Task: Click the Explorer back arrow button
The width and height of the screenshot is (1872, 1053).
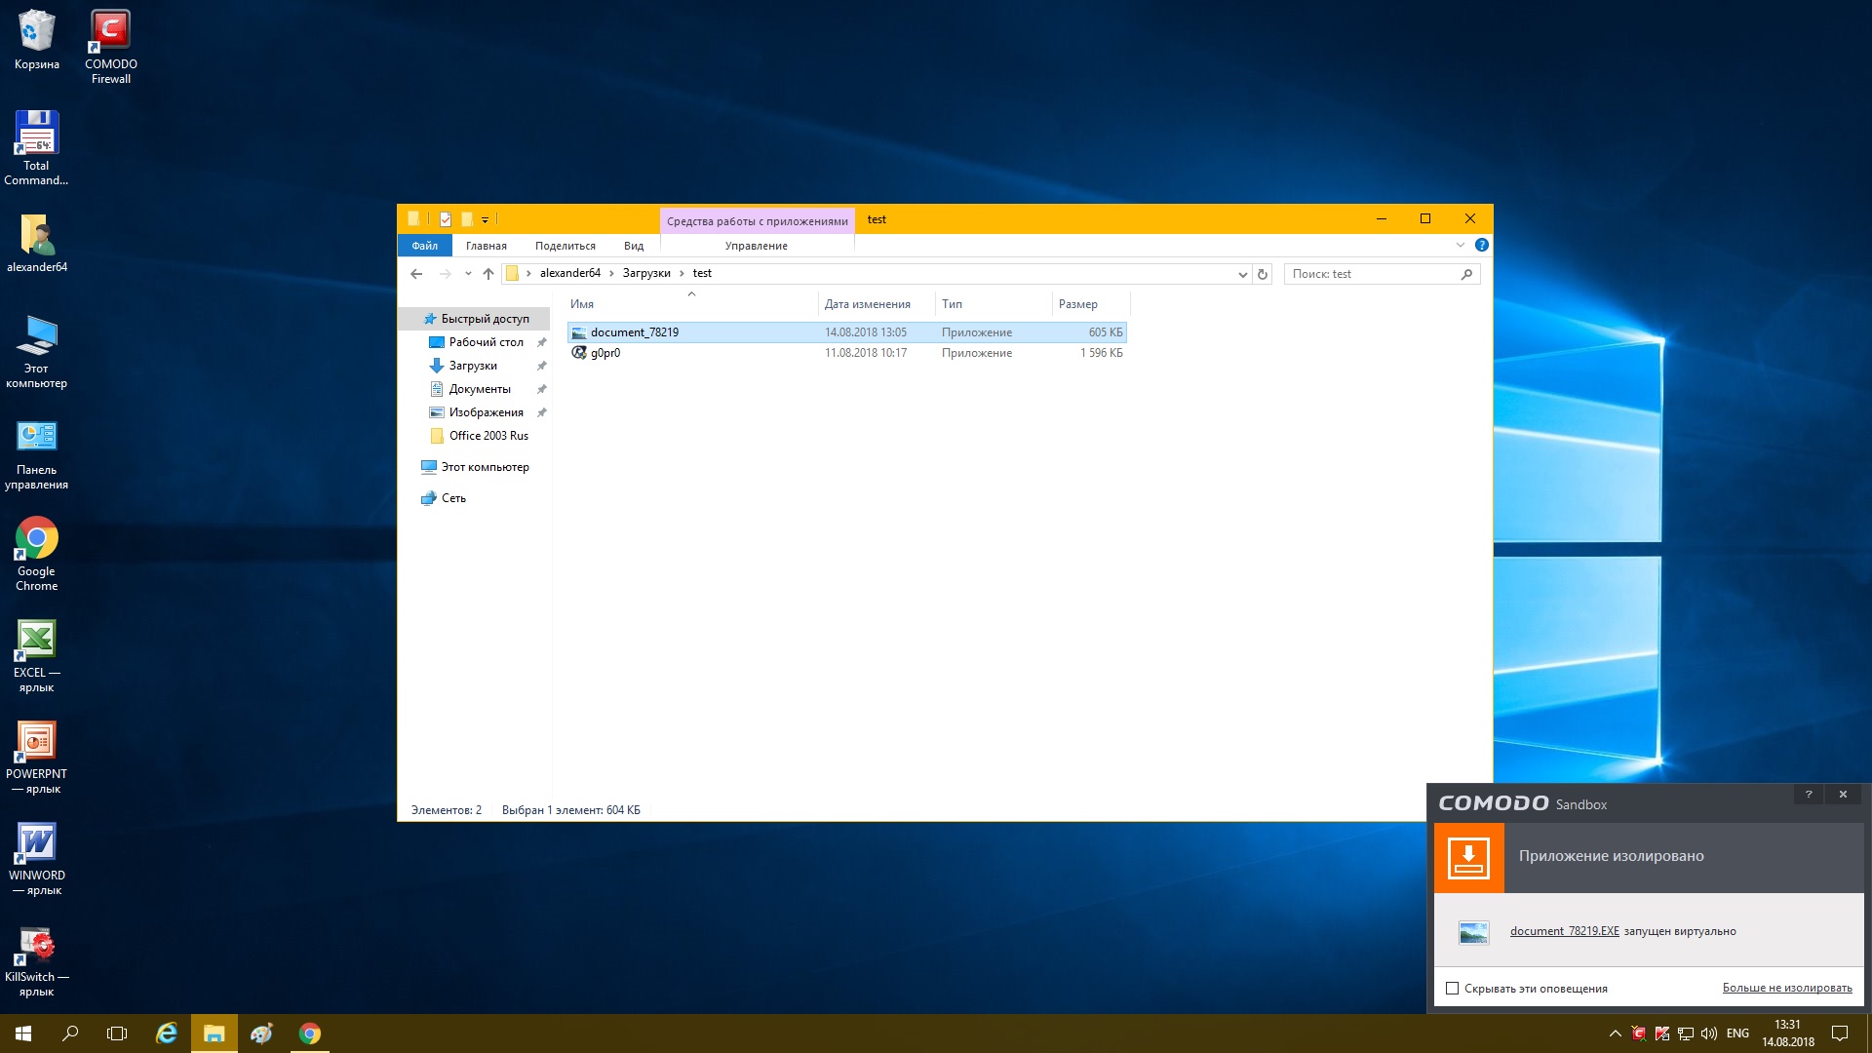Action: pyautogui.click(x=416, y=274)
